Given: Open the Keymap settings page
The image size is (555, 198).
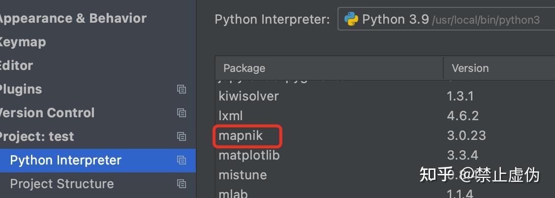Looking at the screenshot, I should tap(22, 42).
